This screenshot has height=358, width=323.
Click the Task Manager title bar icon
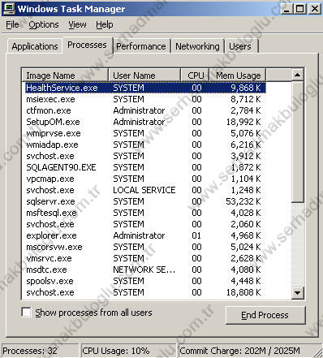(x=9, y=9)
